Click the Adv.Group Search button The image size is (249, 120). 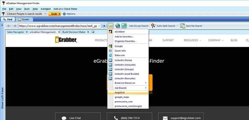pyautogui.click(x=139, y=26)
